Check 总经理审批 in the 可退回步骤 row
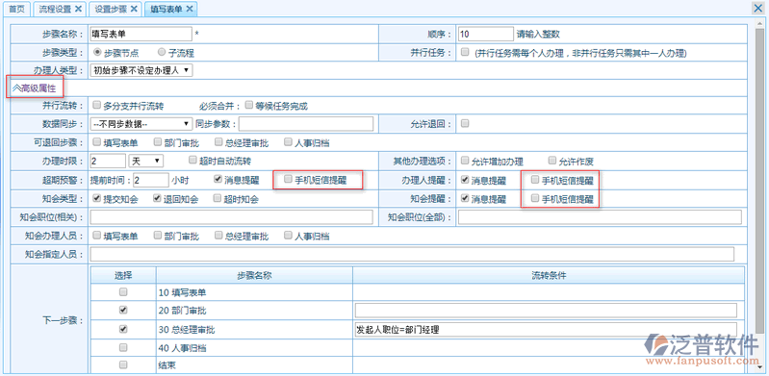The width and height of the screenshot is (769, 376). (x=218, y=142)
